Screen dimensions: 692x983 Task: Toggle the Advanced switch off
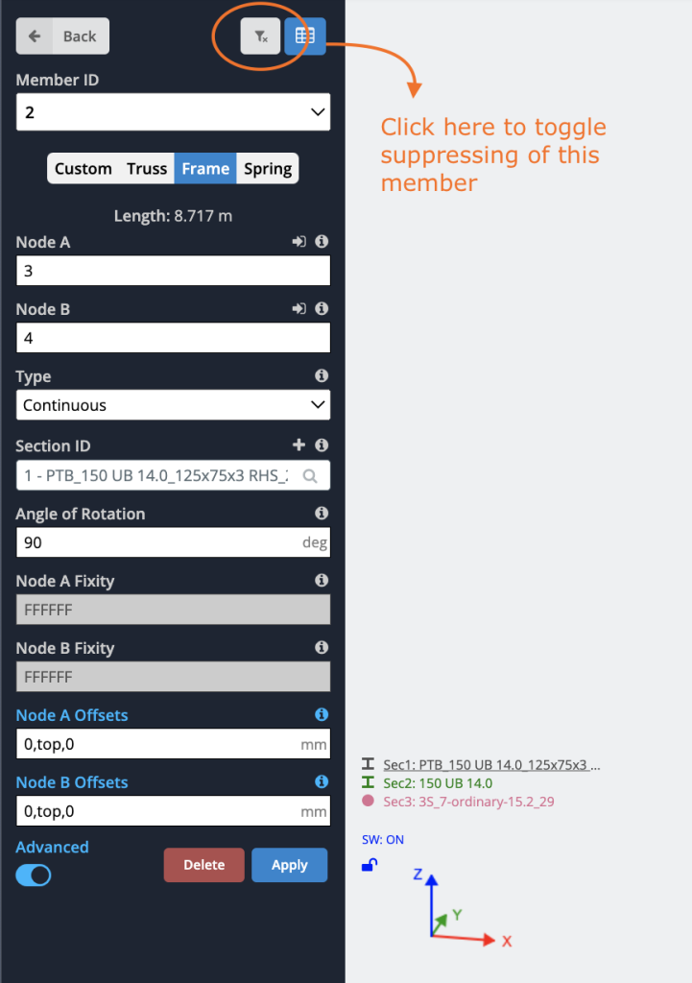(x=34, y=875)
